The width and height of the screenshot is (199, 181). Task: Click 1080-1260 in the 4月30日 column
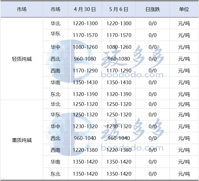(85, 47)
